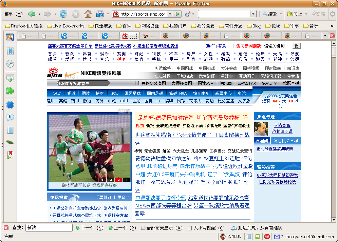Click the page-with-wand icon atop the sidebar
The height and width of the screenshot is (242, 338).
click(x=10, y=38)
